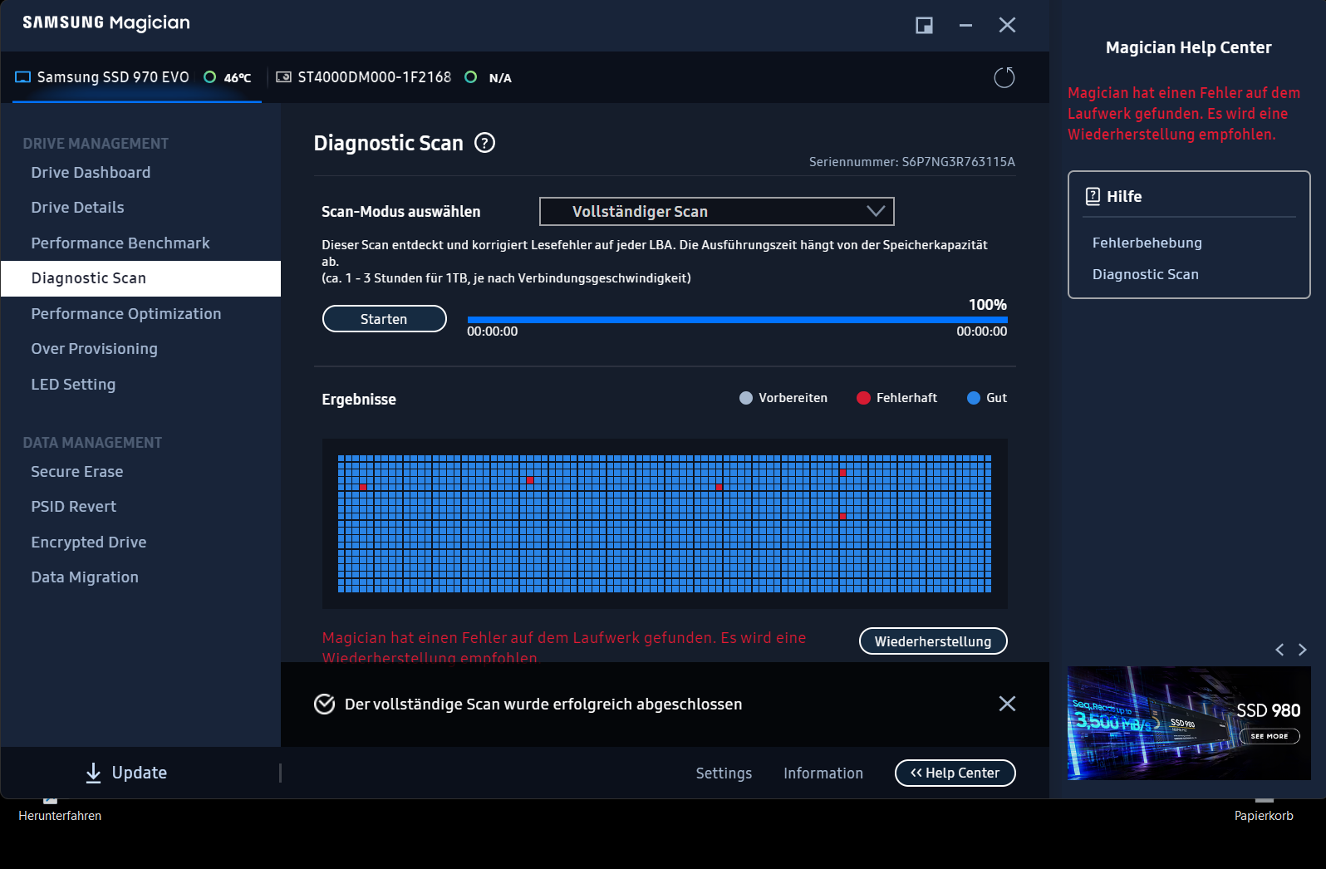The image size is (1326, 869).
Task: Open Information link at bottom
Action: point(823,773)
